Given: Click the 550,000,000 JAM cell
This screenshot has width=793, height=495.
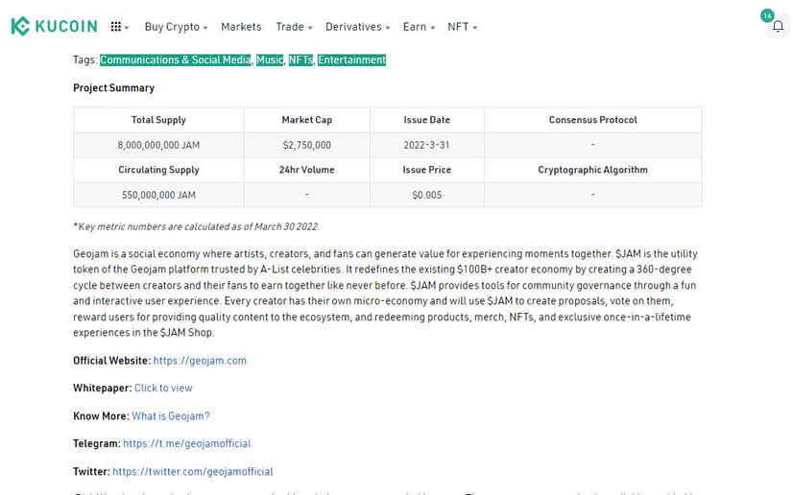Looking at the screenshot, I should pos(158,195).
